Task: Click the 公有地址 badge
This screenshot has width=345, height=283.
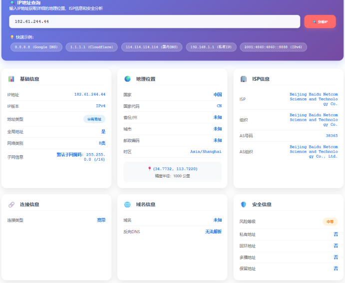Action: click(94, 119)
